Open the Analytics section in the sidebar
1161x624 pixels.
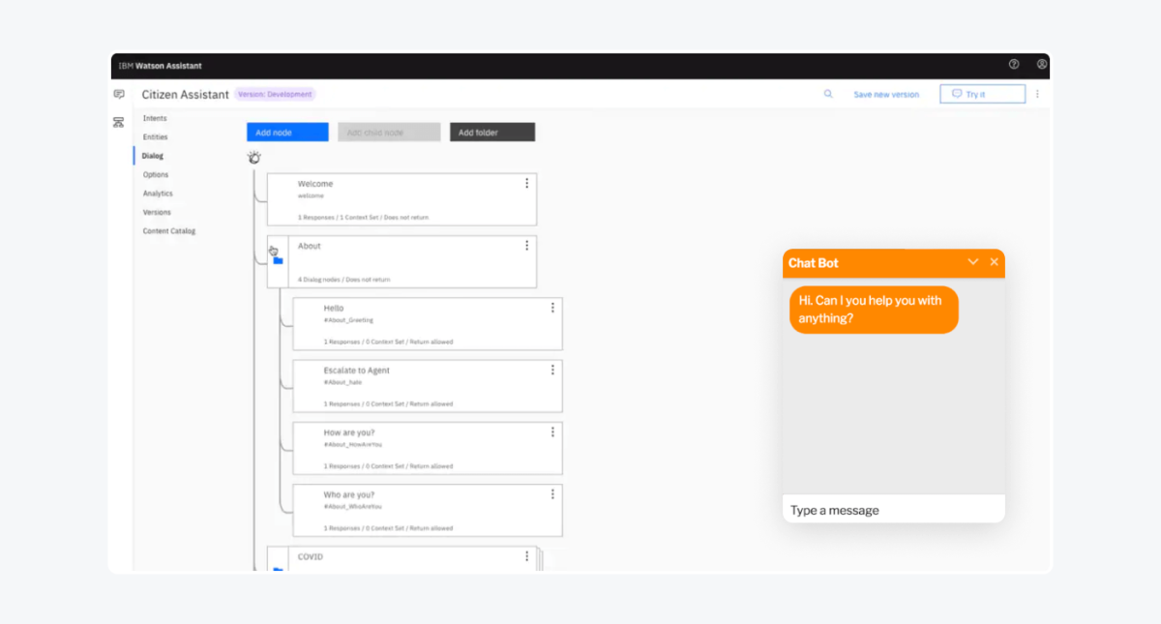point(156,193)
